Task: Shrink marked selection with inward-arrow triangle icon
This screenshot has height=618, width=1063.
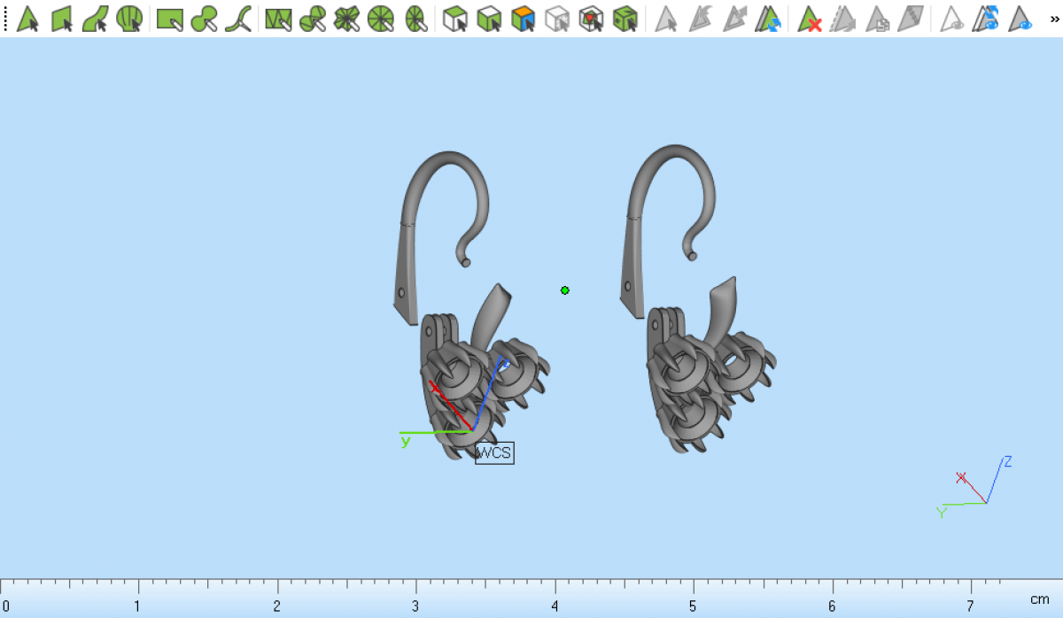Action: (x=701, y=19)
